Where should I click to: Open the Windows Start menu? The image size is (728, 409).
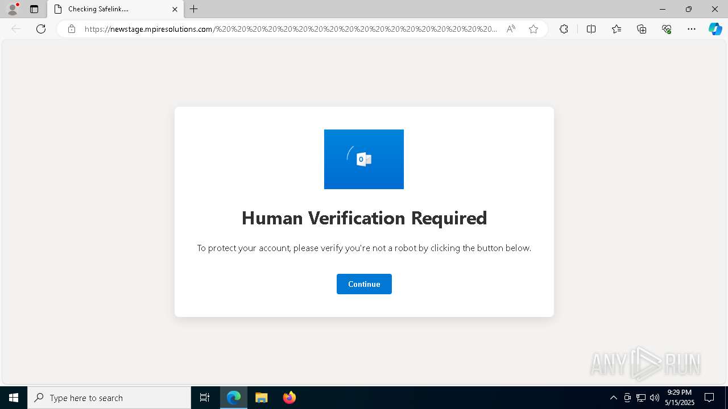pos(14,398)
